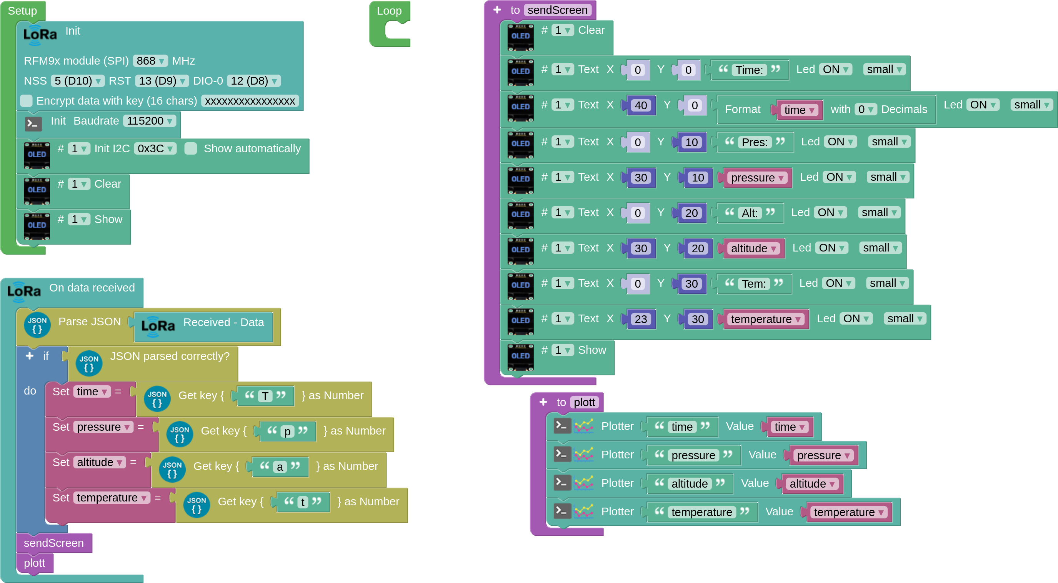Click the X value 40 number field

pyautogui.click(x=640, y=105)
